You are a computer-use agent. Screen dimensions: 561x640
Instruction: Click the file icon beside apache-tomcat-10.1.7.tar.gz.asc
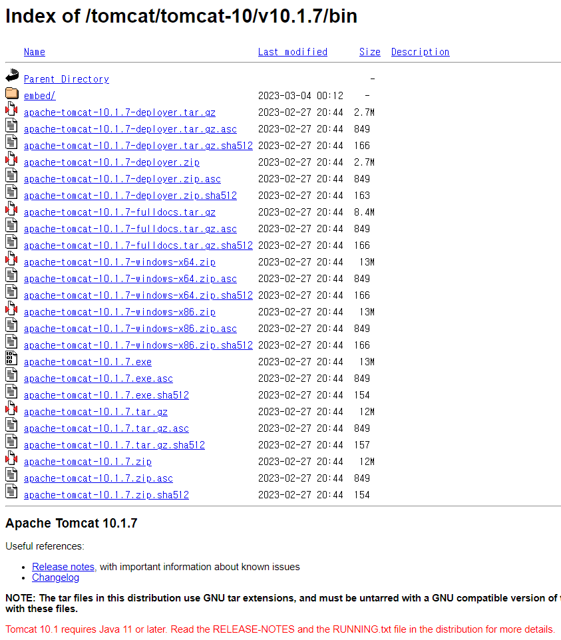pyautogui.click(x=11, y=425)
